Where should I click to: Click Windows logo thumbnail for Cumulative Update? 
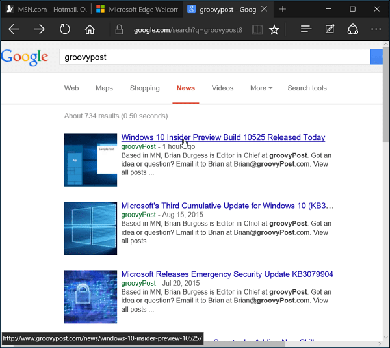click(90, 228)
